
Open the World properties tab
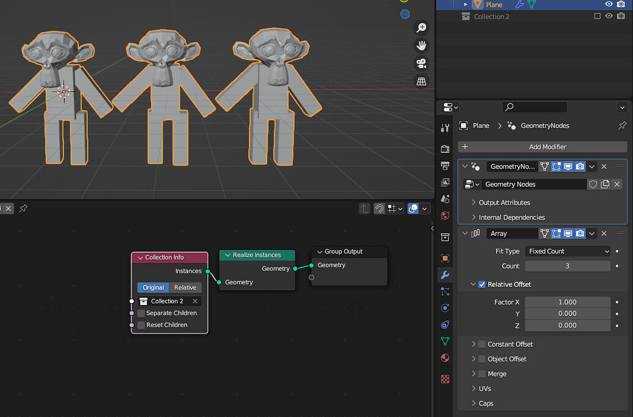pos(445,216)
